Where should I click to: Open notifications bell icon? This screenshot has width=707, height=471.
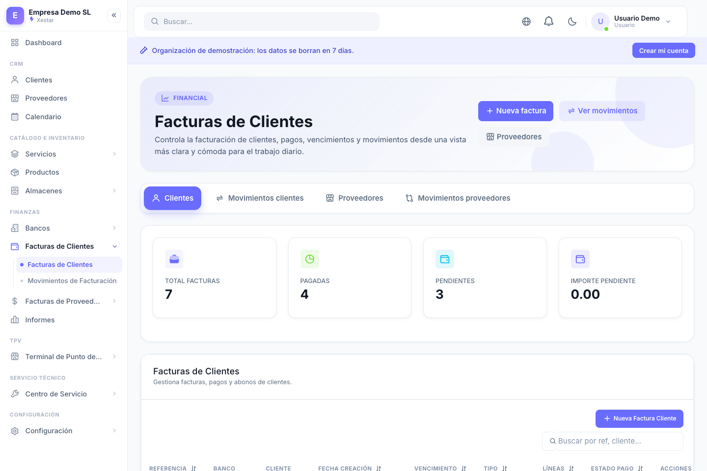(x=549, y=22)
